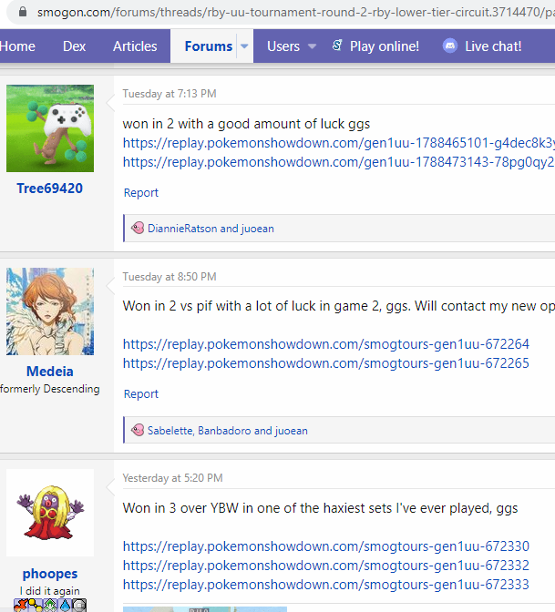Open the Live chat! link
The image size is (555, 612).
coord(493,46)
